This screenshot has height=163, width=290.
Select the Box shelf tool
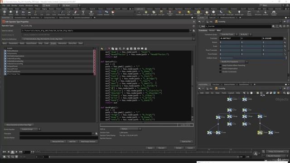(5, 13)
